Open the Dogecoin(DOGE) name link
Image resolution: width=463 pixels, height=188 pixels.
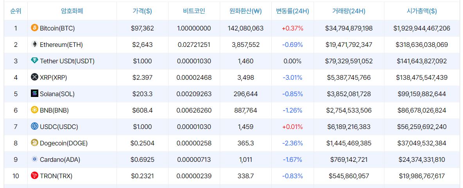point(64,143)
